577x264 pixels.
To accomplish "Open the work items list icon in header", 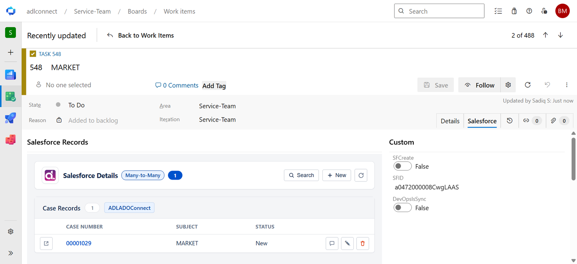I will [x=498, y=11].
